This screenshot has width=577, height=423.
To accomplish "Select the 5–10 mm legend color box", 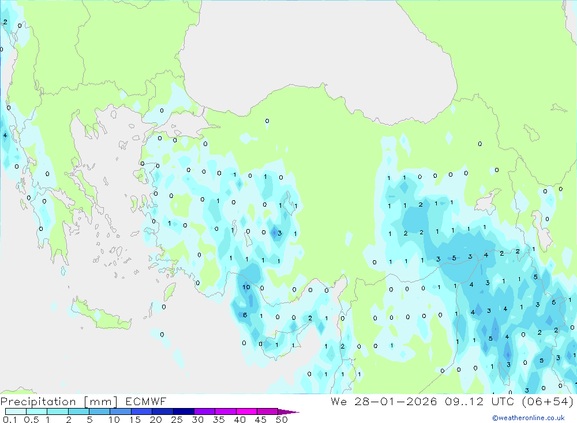I will [100, 411].
